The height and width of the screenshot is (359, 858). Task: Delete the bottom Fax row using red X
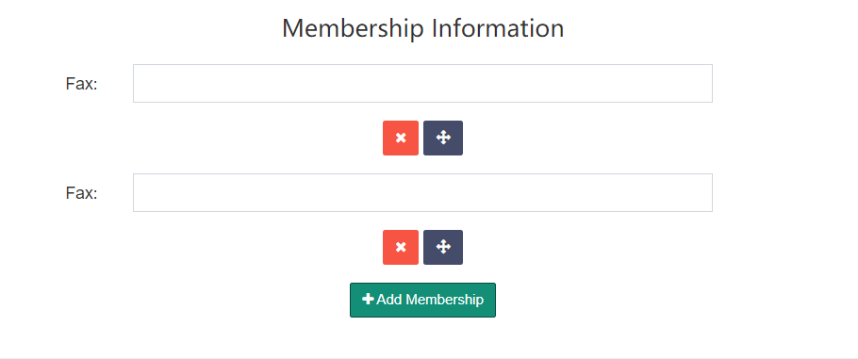(x=401, y=248)
